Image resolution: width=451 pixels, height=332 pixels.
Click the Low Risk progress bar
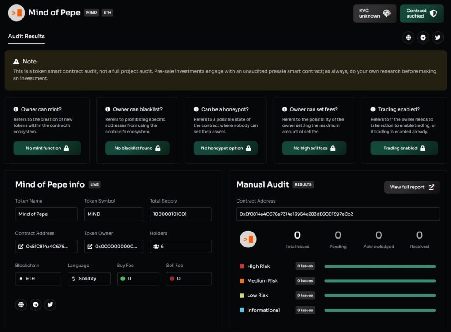coord(380,295)
